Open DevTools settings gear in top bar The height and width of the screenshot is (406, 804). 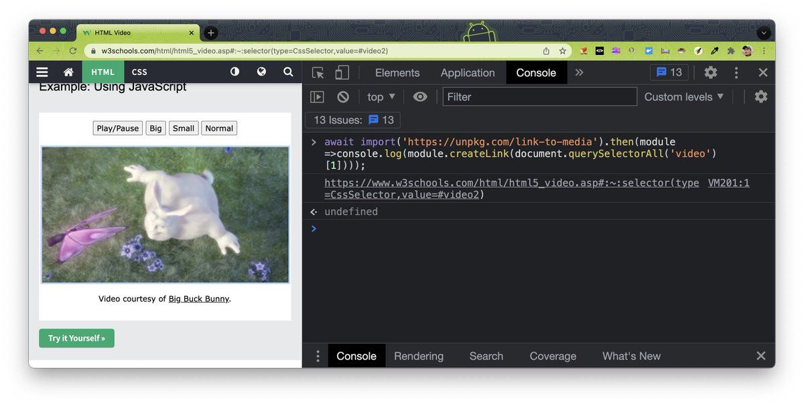pos(710,72)
